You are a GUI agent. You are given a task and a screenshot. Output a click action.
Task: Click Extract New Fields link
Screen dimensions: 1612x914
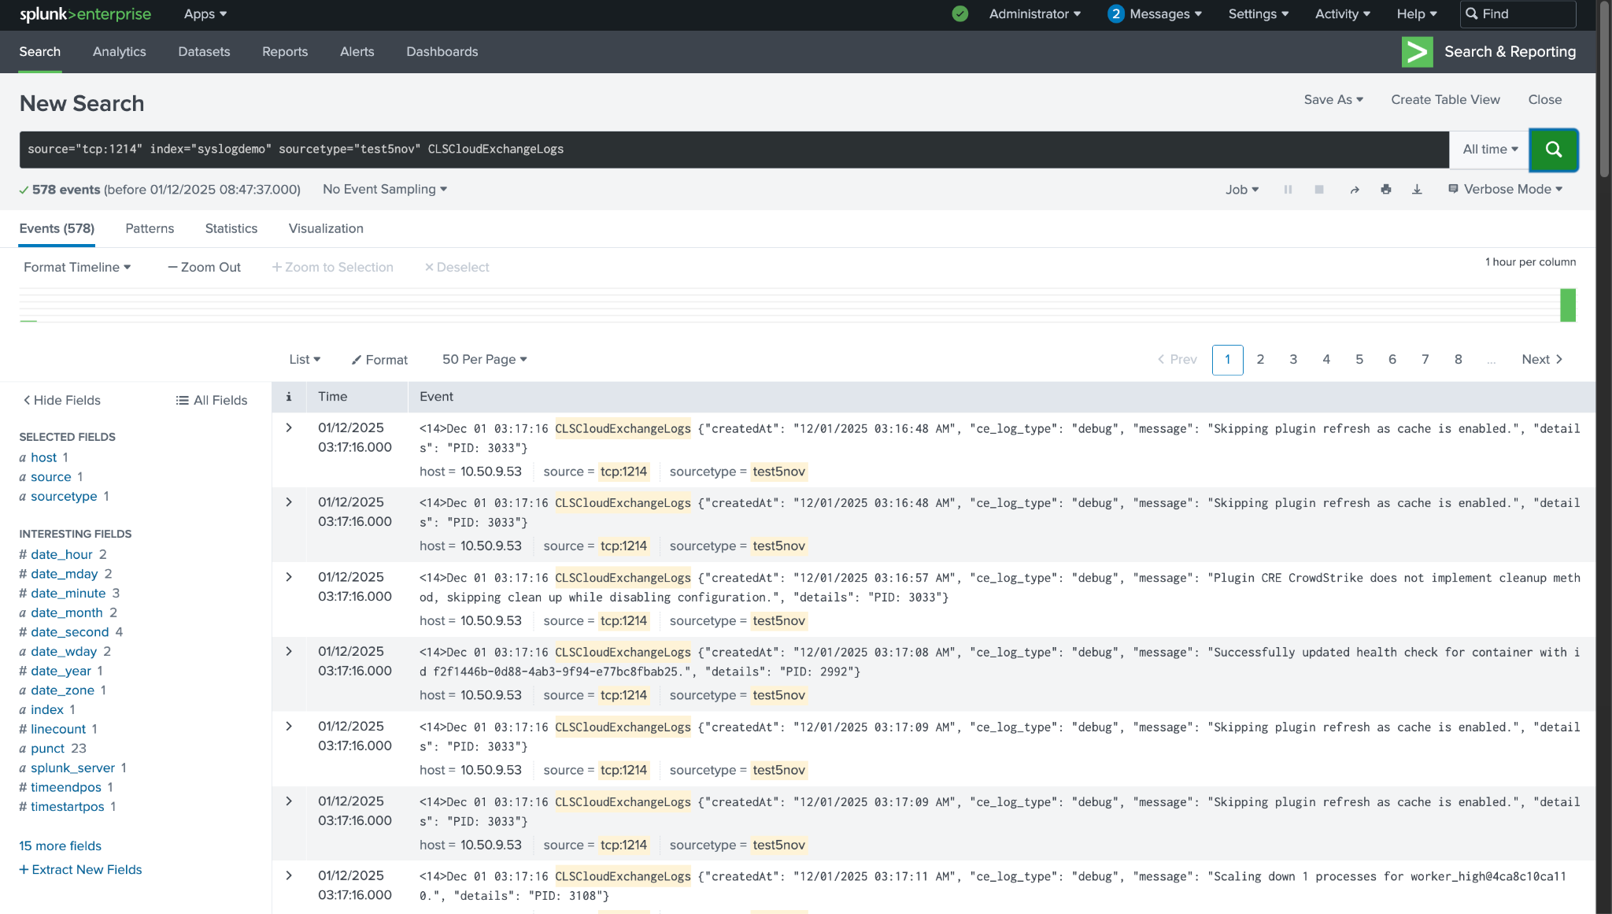(x=80, y=870)
